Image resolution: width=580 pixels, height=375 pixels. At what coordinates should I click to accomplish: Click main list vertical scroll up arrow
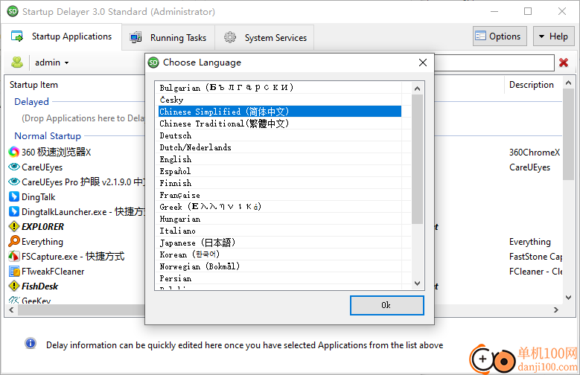[x=569, y=83]
